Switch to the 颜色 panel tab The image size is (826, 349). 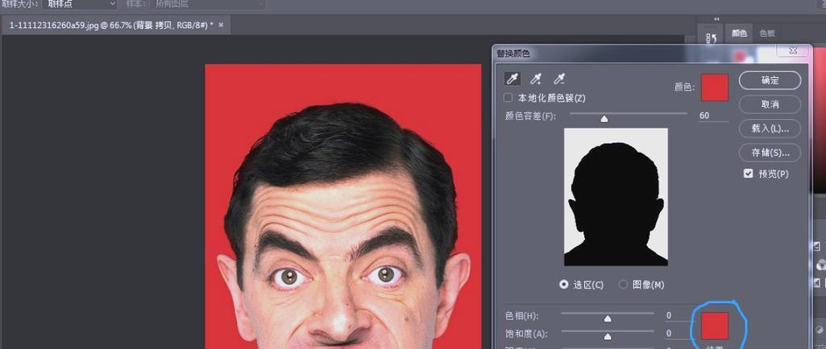coord(739,33)
